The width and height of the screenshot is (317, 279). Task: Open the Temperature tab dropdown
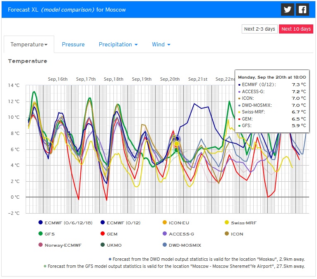coord(29,44)
